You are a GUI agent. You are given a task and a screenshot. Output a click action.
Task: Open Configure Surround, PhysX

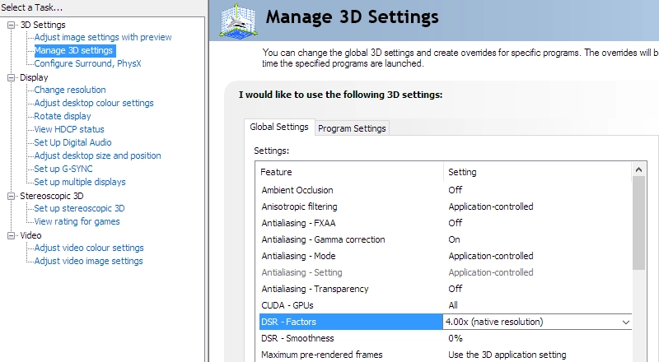87,63
